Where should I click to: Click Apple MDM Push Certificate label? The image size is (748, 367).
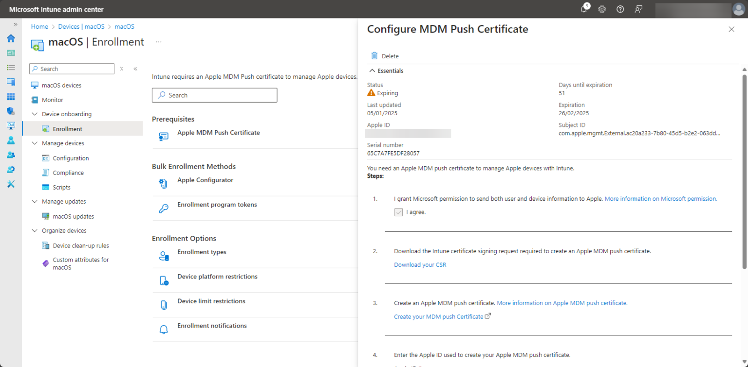[x=219, y=133]
